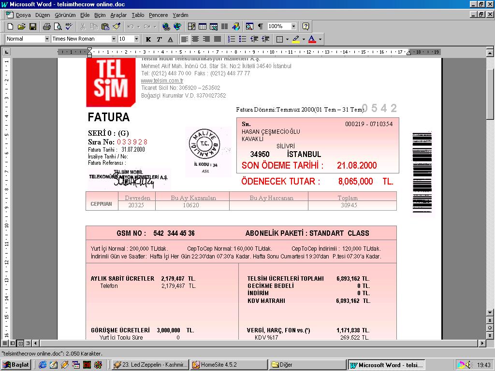Toggle italic formatting (T button)
Viewport: 495px width, 371px height.
coord(159,39)
